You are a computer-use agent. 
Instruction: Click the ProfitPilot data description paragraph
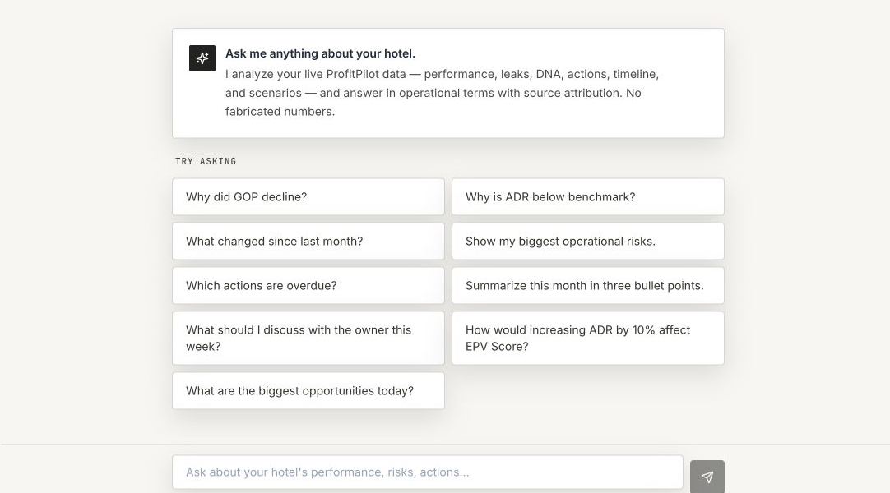click(443, 93)
